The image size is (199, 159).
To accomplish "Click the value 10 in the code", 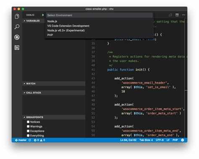I will point(123,92).
